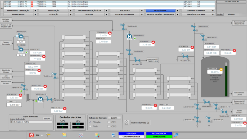This screenshot has height=139, width=247.
Task: Click the Usuário button
Action: 220,14
